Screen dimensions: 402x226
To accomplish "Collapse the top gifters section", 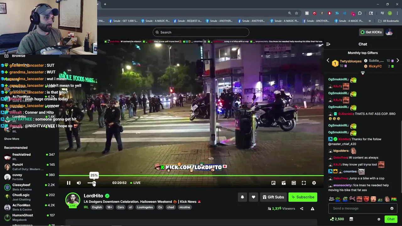I will point(363,73).
